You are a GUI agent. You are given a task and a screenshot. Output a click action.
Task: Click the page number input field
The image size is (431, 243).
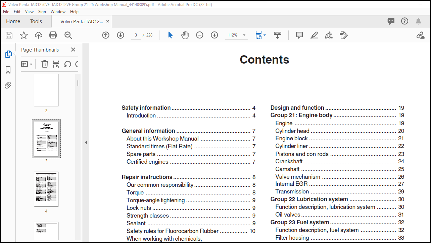[136, 35]
